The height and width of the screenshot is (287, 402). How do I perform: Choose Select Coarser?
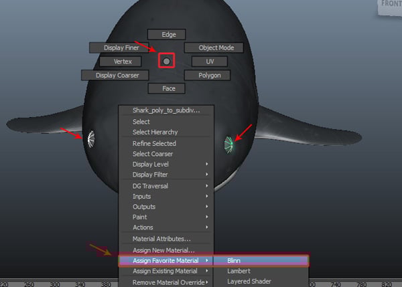(166, 154)
